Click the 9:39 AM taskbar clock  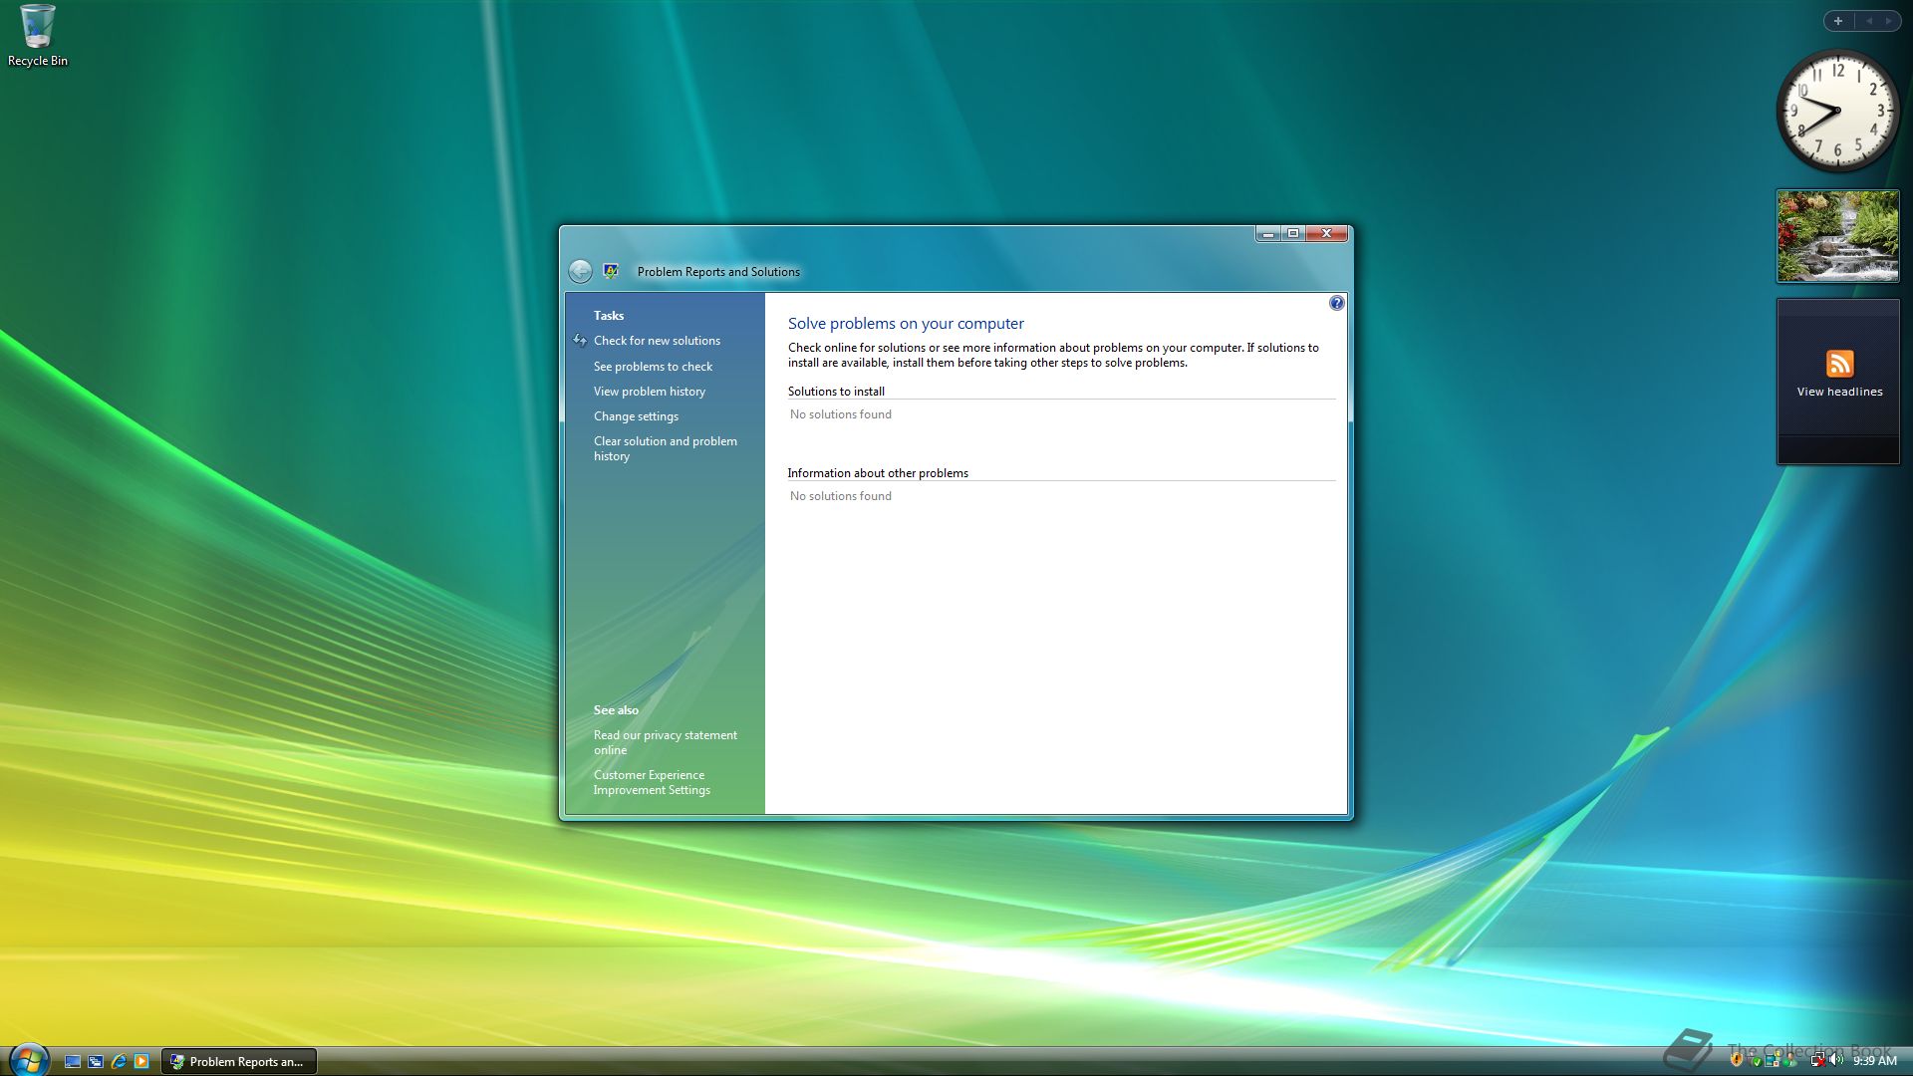click(x=1874, y=1061)
